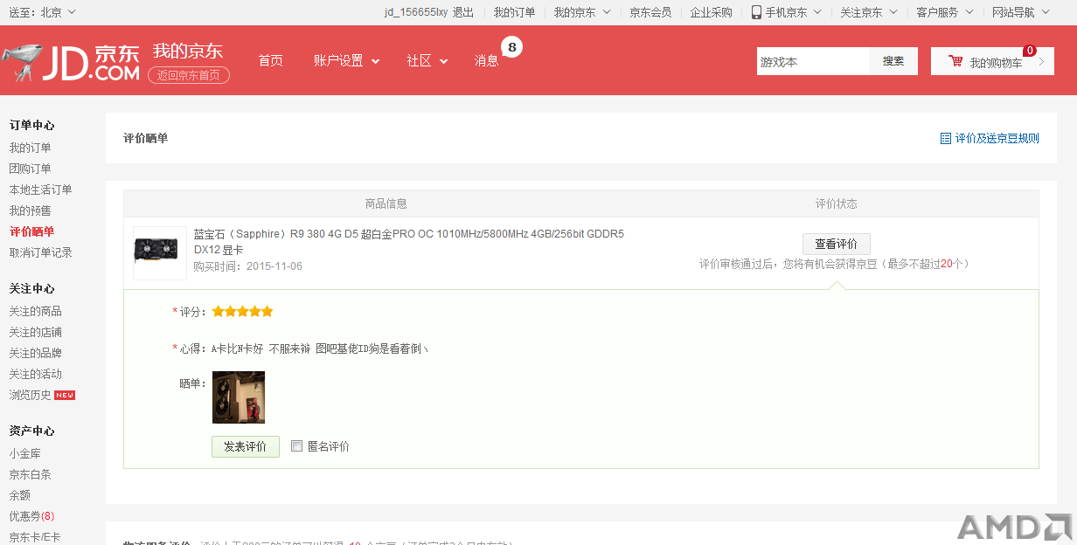Screen dimensions: 1077x545
Task: Open the 企业采购 link
Action: [x=711, y=12]
